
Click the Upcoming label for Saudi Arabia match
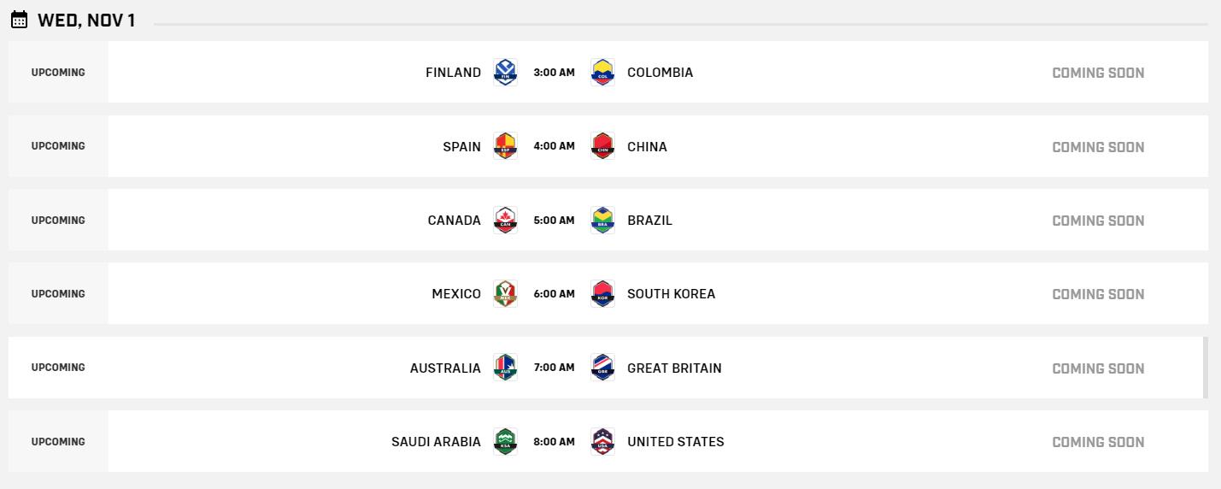(x=58, y=442)
